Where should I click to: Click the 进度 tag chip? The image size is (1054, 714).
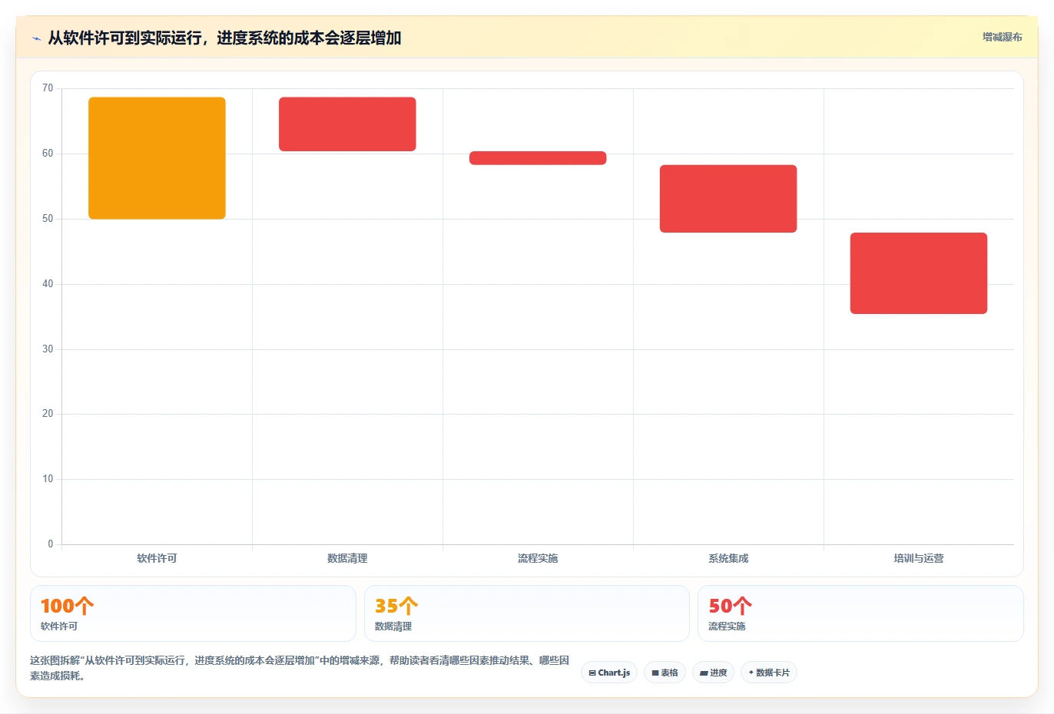click(x=713, y=673)
